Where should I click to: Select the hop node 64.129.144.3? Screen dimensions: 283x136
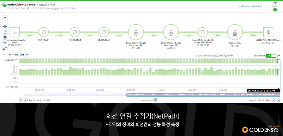pos(104,32)
